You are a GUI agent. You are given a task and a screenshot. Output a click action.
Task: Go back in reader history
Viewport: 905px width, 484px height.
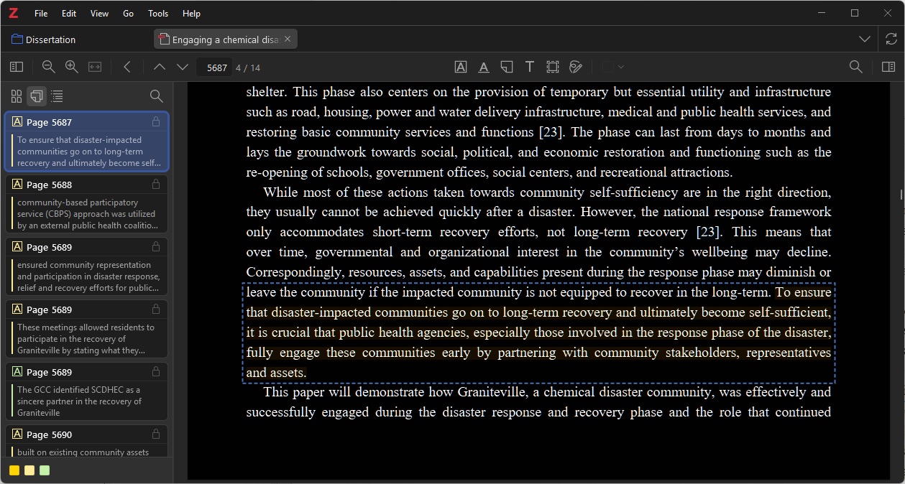coord(127,67)
